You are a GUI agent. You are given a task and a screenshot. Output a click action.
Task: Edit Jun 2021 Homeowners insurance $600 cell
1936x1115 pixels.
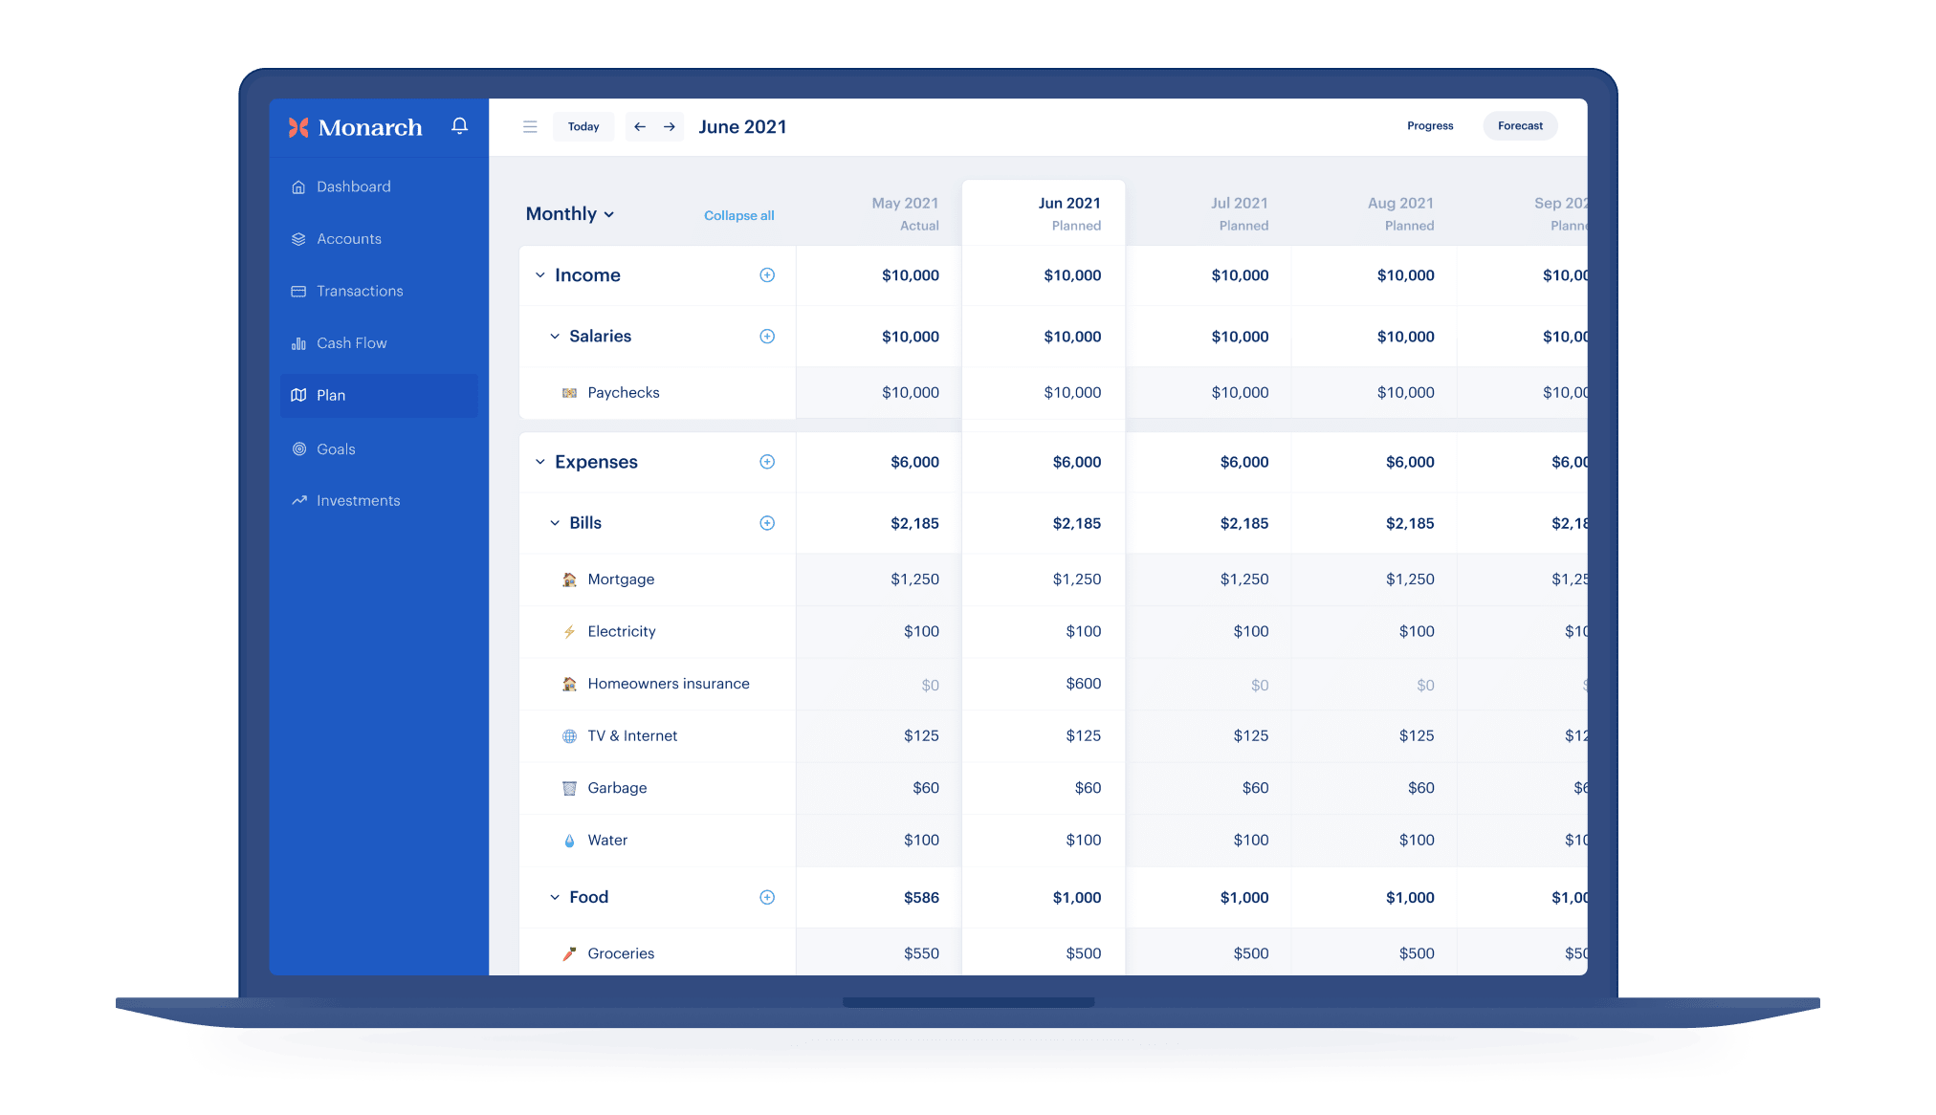1043,684
